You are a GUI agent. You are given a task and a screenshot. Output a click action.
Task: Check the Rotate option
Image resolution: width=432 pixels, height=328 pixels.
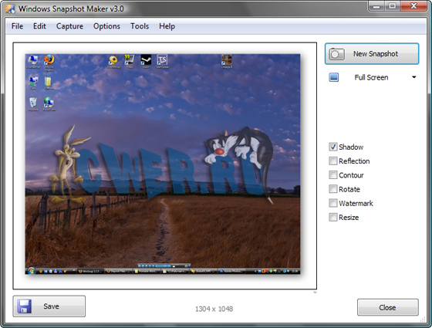pyautogui.click(x=332, y=189)
